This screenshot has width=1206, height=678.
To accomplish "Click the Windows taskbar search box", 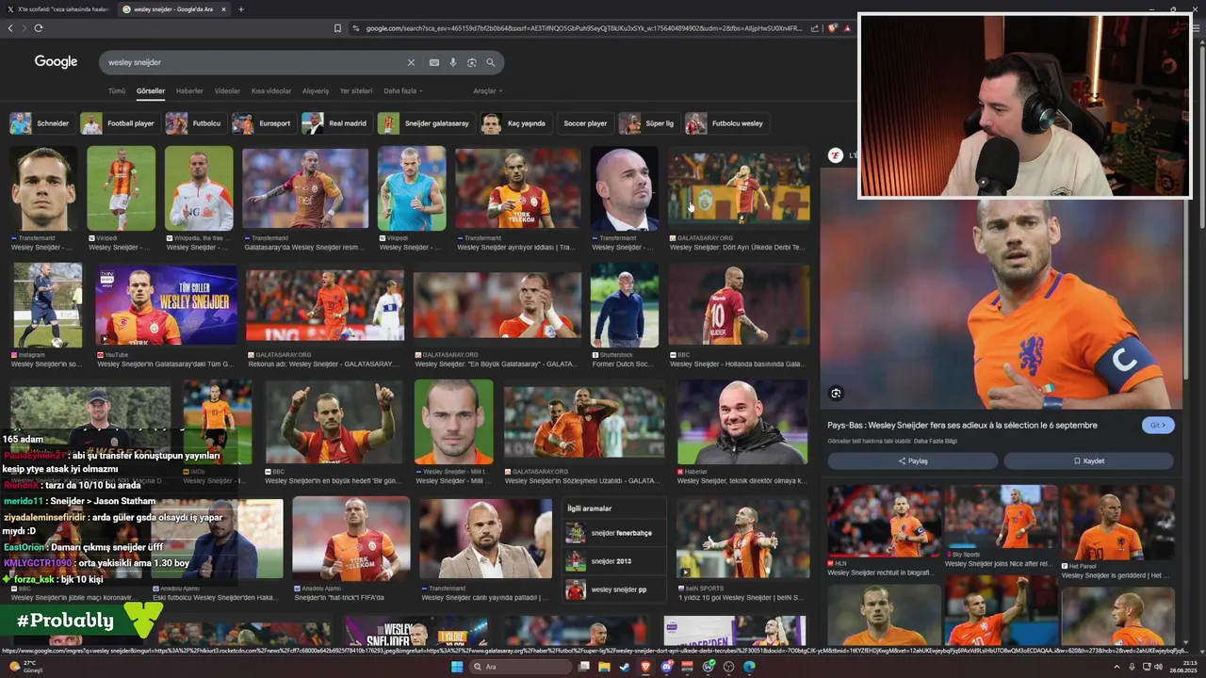I will click(520, 667).
